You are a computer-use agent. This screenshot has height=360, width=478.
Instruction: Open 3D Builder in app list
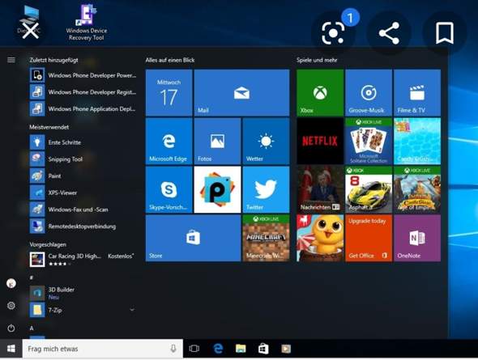(x=83, y=293)
